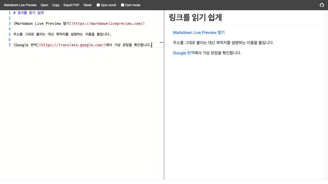Follow the 'Google 번역' link in preview
This screenshot has width=328, height=184.
click(x=184, y=53)
